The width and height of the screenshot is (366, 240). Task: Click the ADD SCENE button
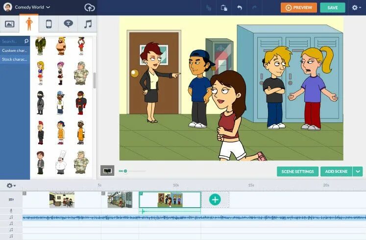(336, 171)
